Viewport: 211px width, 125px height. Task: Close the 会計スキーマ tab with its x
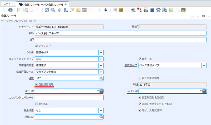click(x=66, y=4)
